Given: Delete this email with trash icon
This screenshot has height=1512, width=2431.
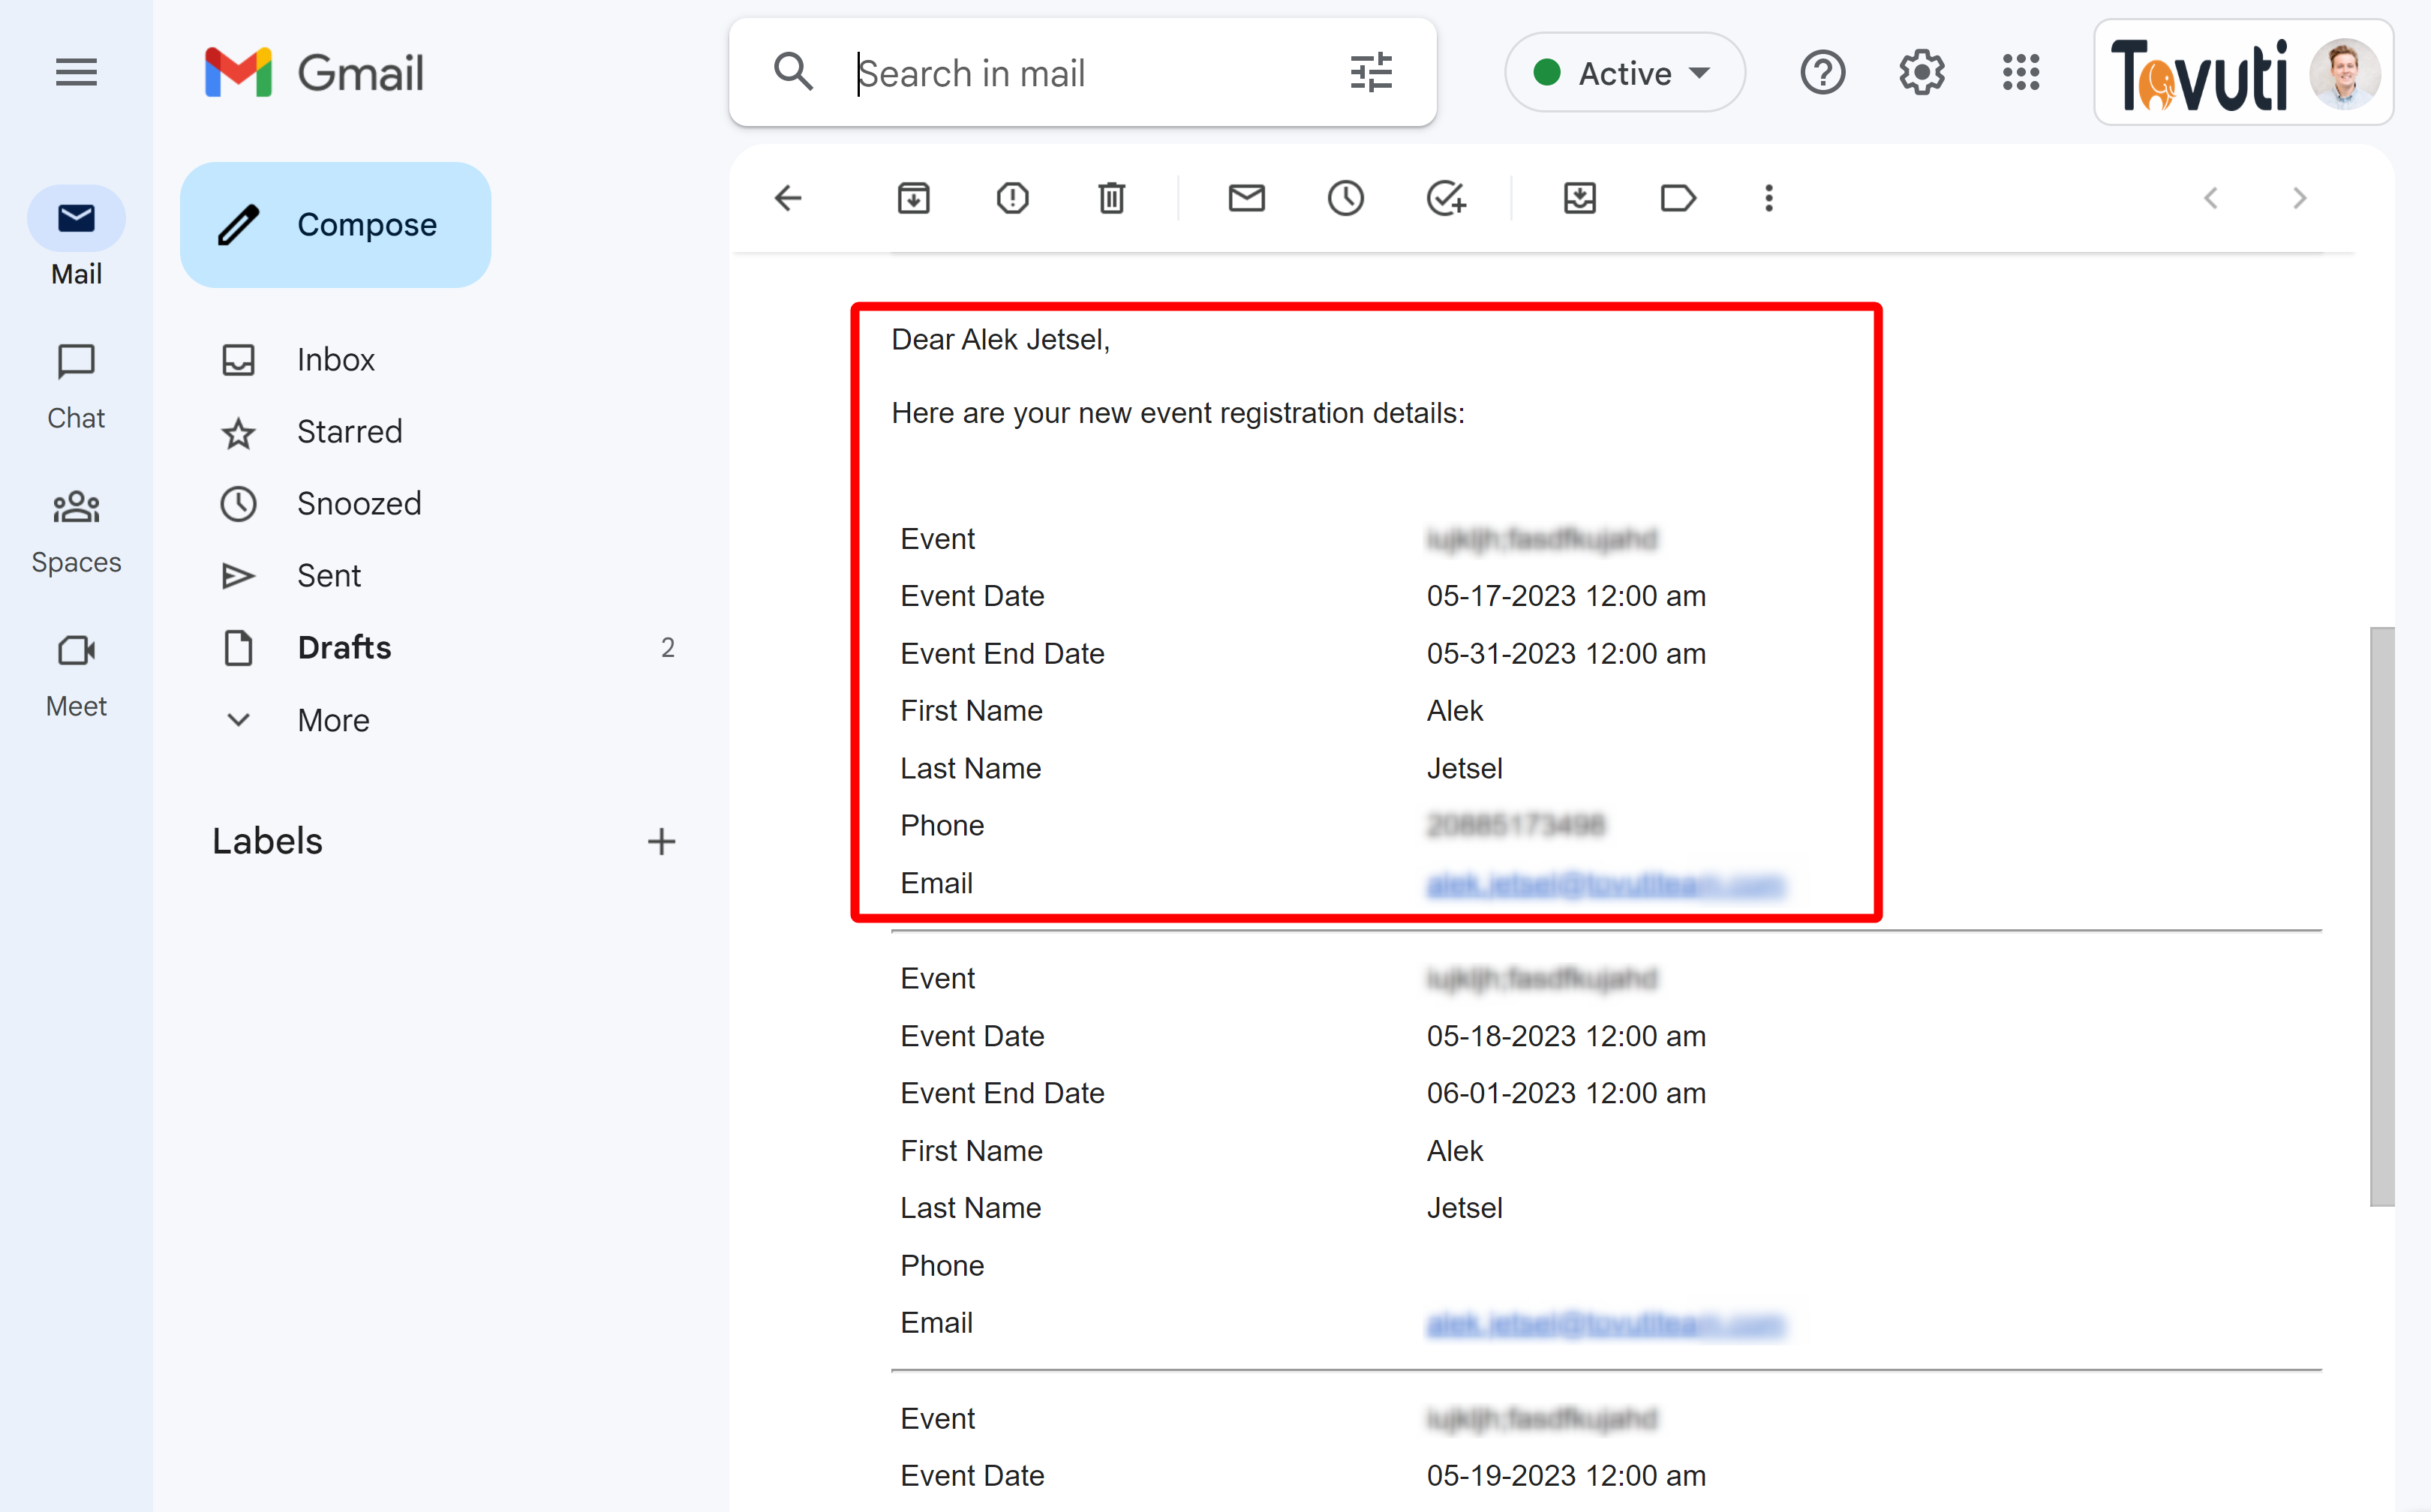Looking at the screenshot, I should click(x=1111, y=198).
